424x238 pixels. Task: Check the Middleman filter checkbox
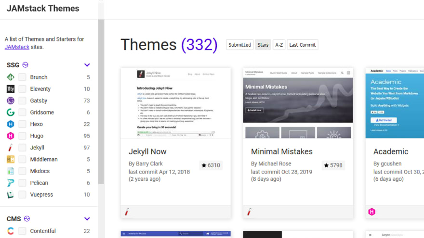coord(23,159)
